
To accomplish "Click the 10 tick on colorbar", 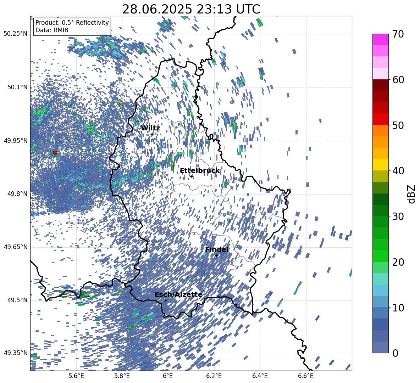I will (398, 308).
